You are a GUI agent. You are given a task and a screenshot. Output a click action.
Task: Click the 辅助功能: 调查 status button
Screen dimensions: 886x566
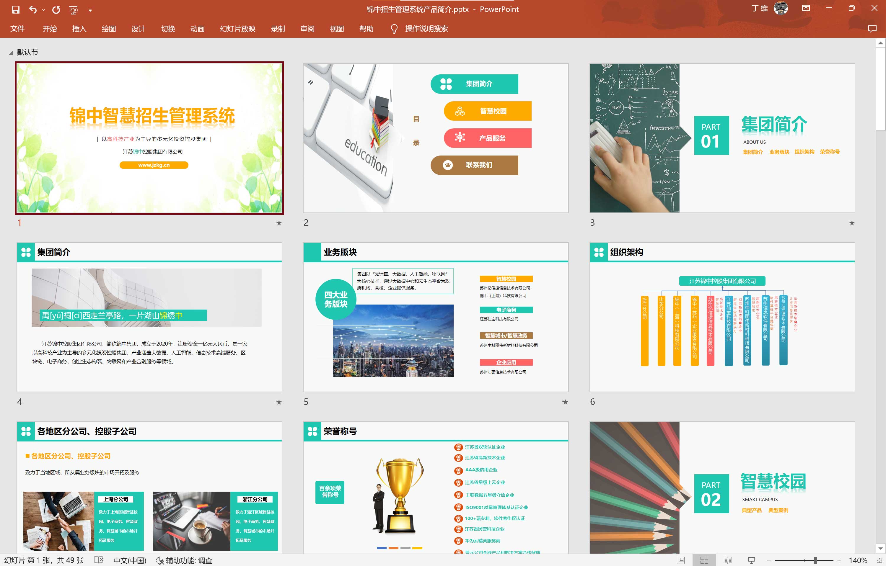click(x=184, y=560)
